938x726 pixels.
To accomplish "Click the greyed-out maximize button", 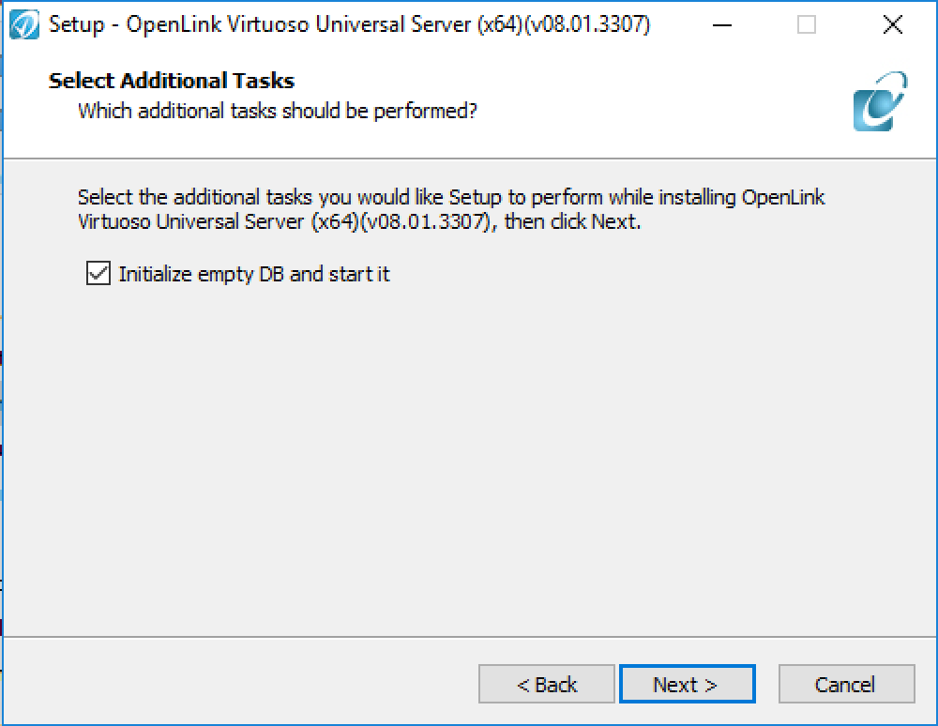I will coord(807,25).
